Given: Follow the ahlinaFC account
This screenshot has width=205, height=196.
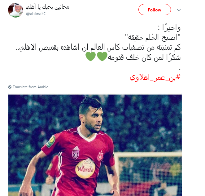Looking at the screenshot, I should pyautogui.click(x=155, y=10).
